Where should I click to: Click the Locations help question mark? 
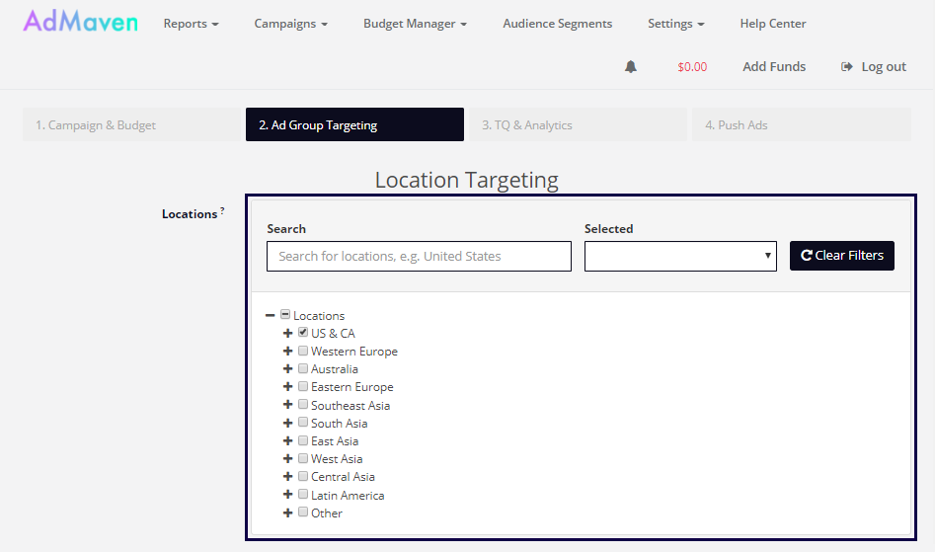222,210
